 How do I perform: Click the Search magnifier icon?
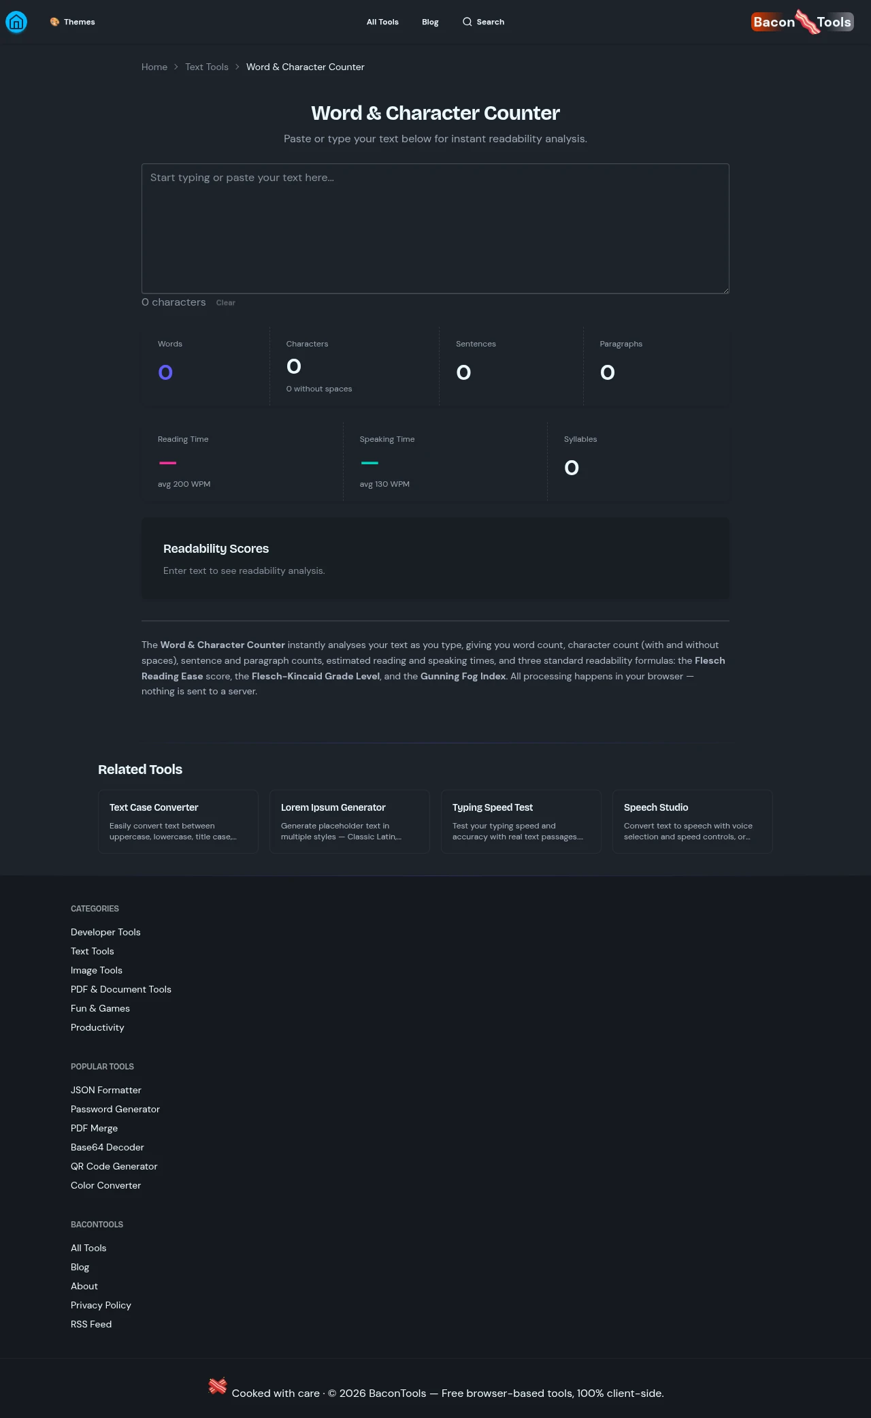coord(467,22)
